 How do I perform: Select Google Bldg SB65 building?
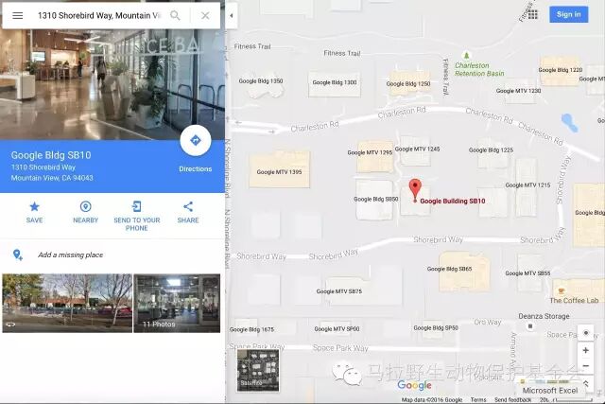tap(464, 272)
